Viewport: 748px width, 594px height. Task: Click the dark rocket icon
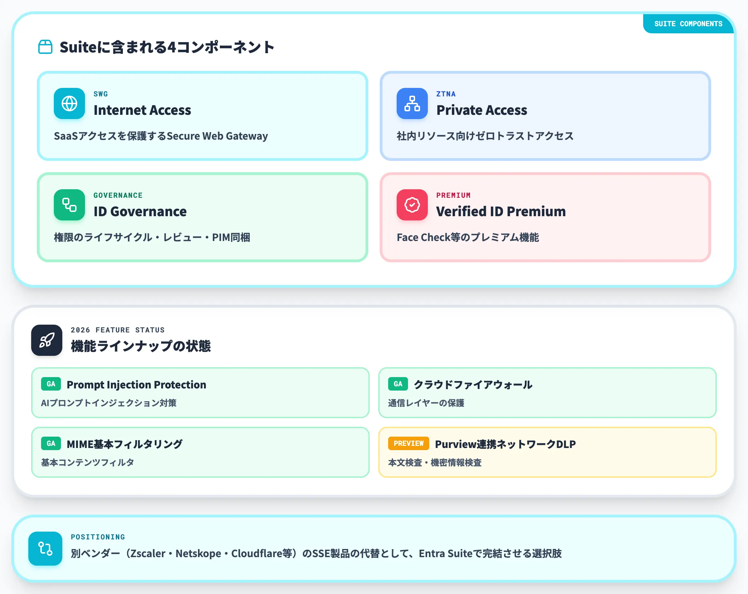click(x=47, y=340)
